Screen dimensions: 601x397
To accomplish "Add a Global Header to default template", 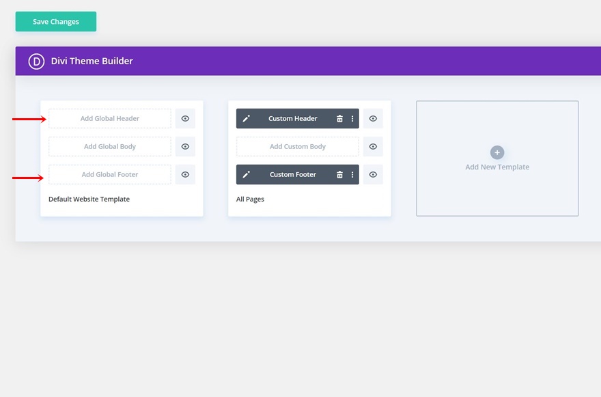I will coord(110,118).
